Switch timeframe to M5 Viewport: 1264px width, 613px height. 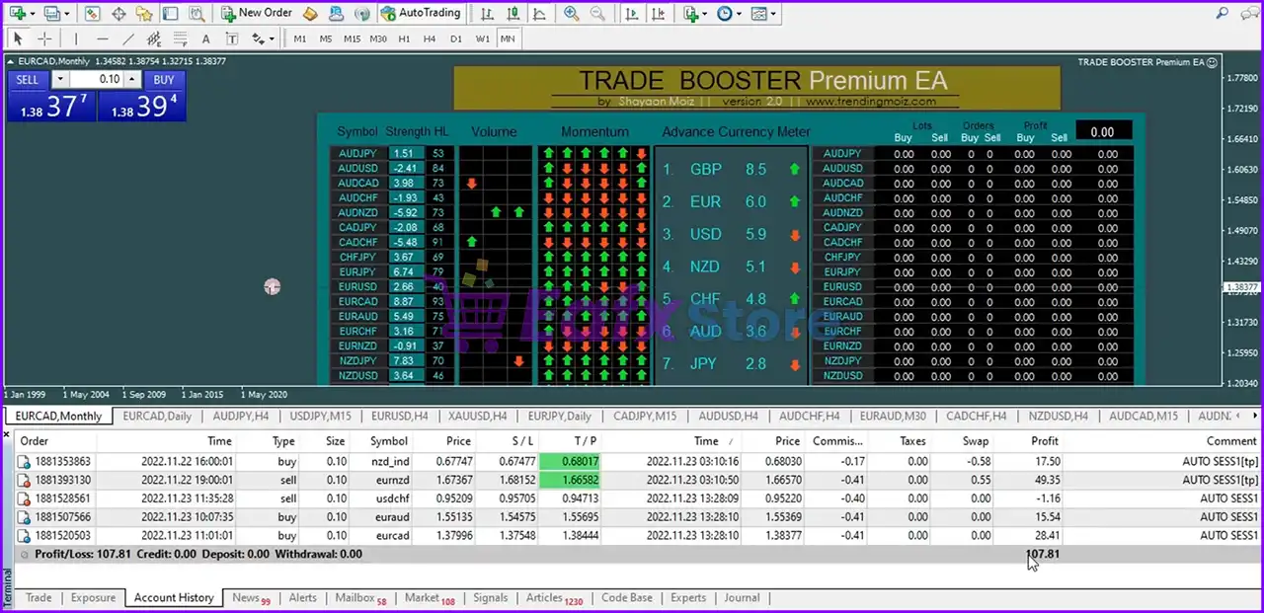326,38
